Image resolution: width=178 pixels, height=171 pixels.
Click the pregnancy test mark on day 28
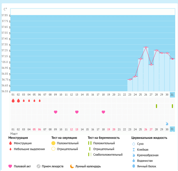click(156, 106)
